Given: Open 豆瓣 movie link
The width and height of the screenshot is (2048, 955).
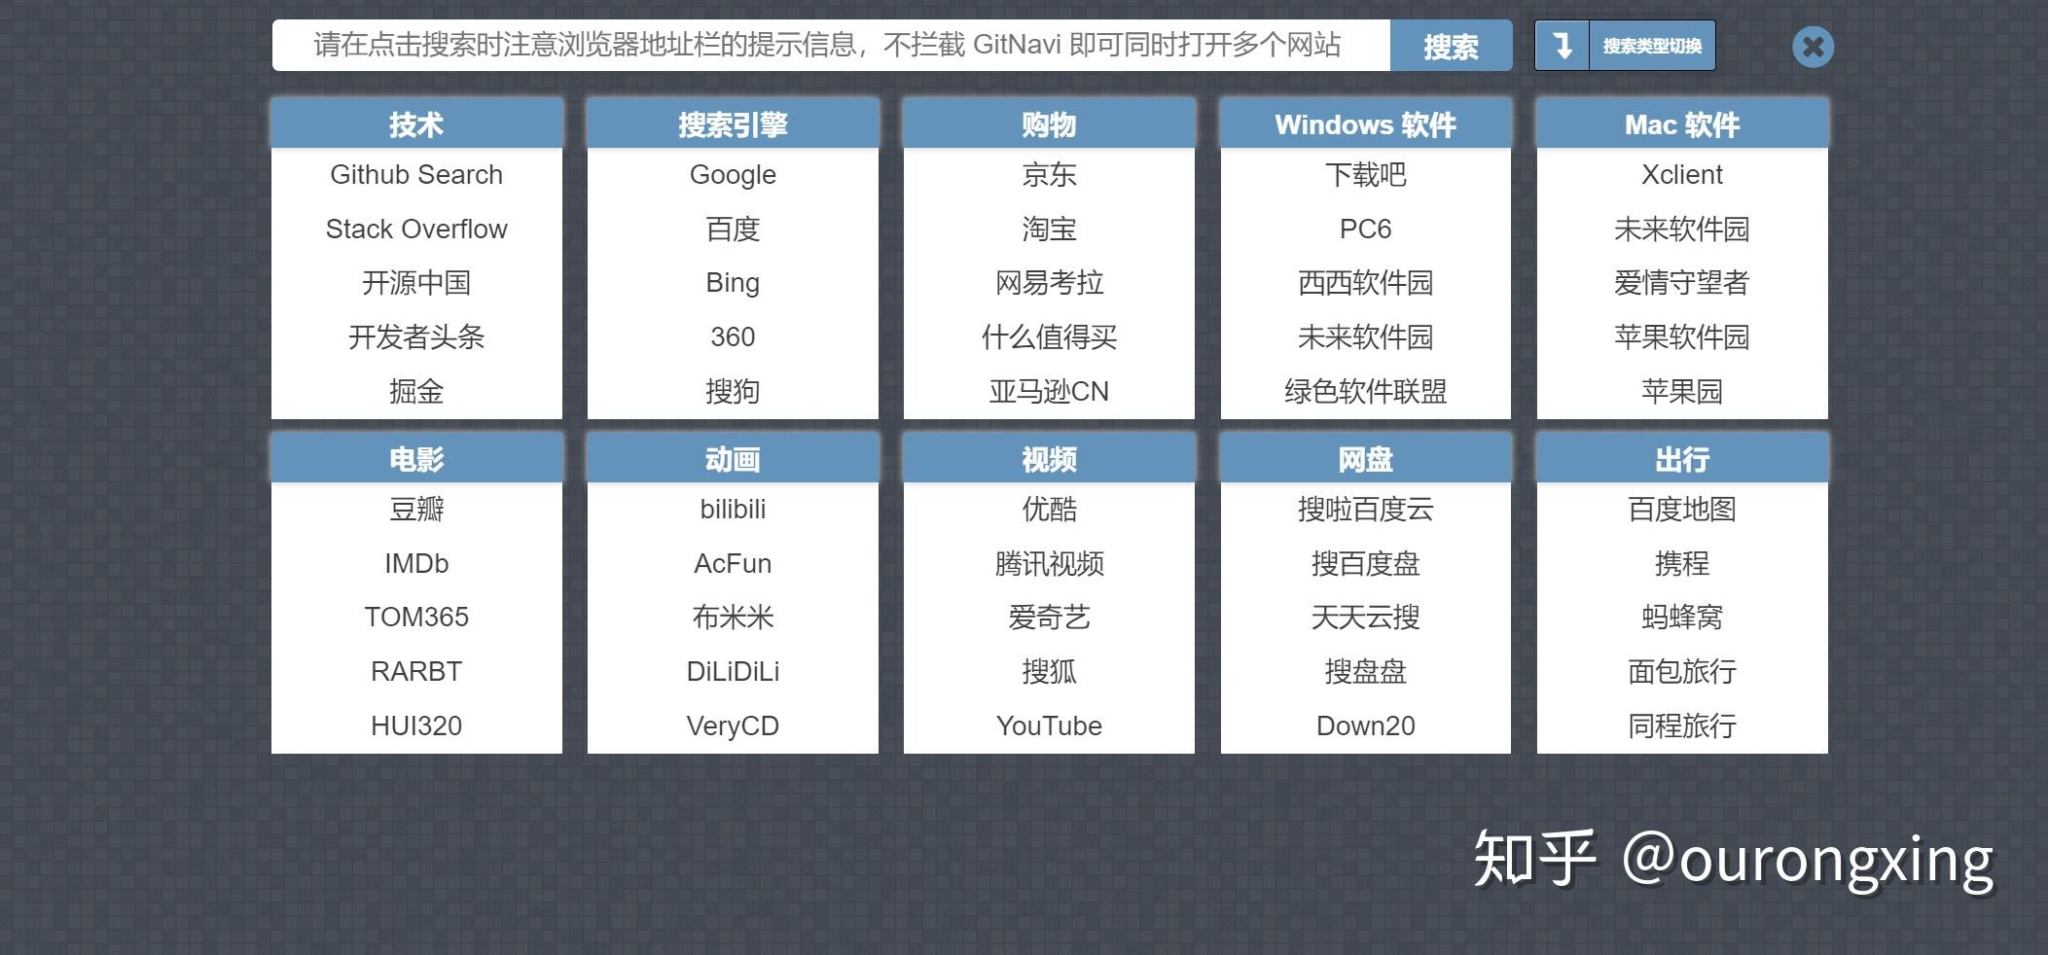Looking at the screenshot, I should [416, 510].
